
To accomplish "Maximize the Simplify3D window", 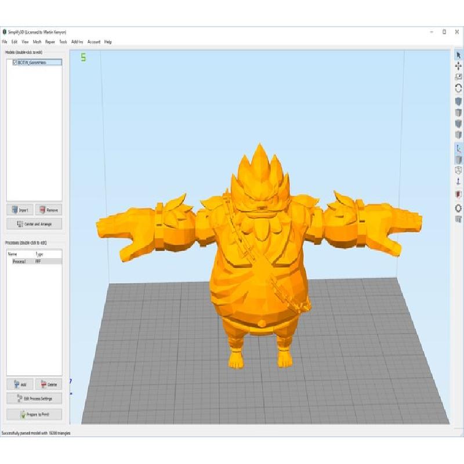I will coord(444,32).
